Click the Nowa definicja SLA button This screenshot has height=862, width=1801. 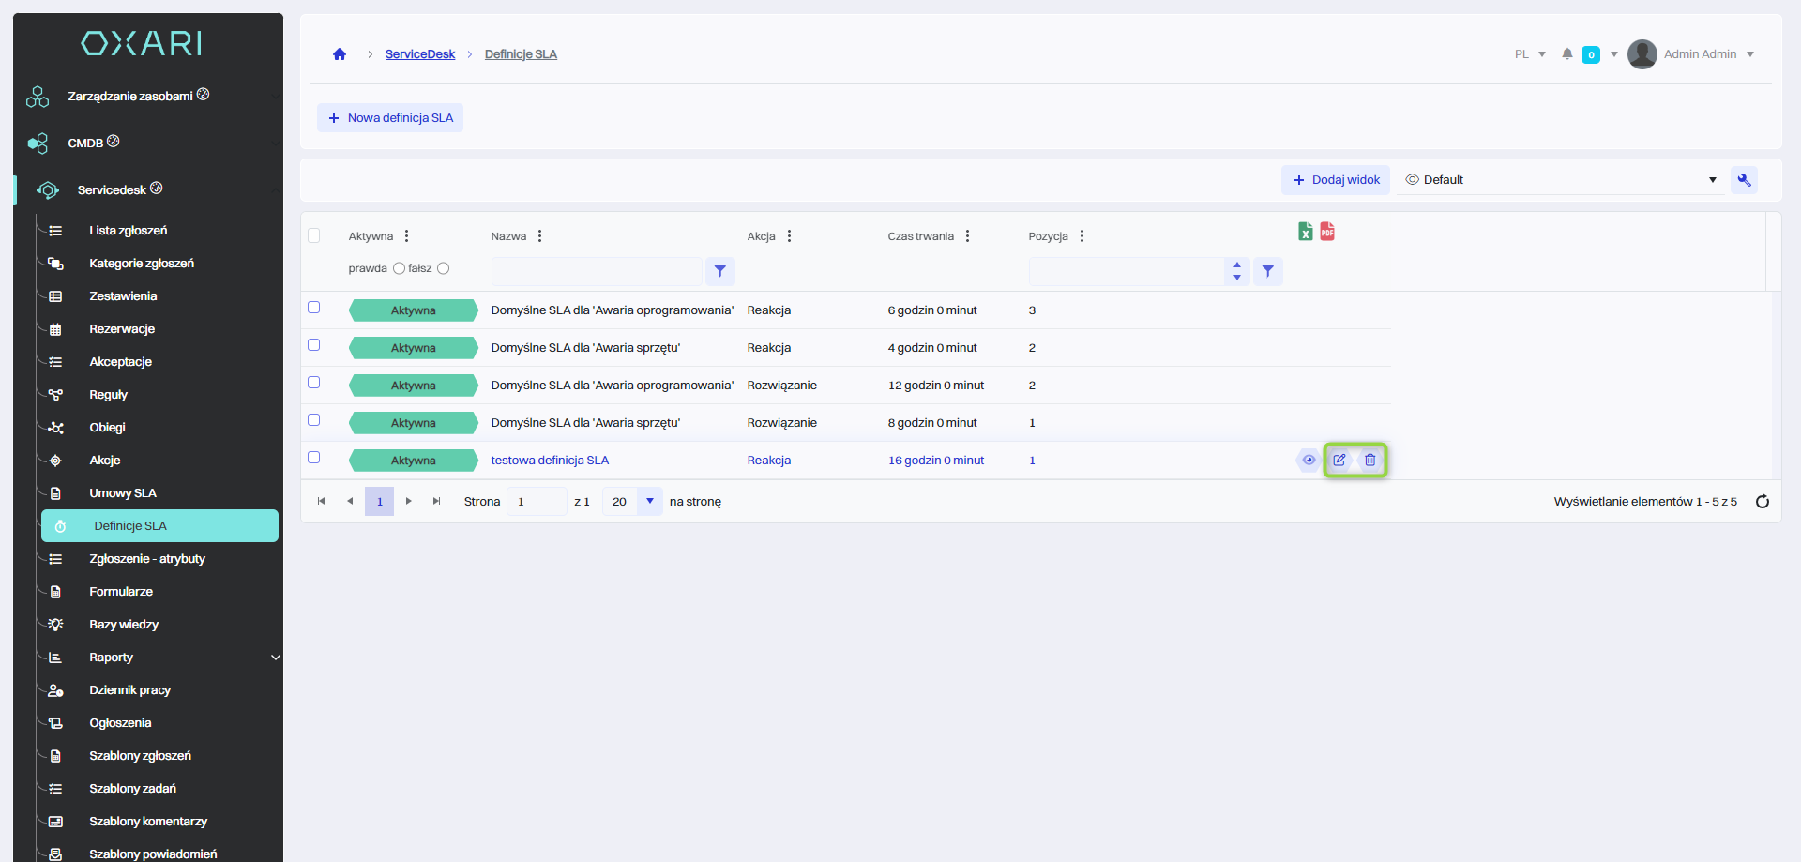pyautogui.click(x=390, y=118)
